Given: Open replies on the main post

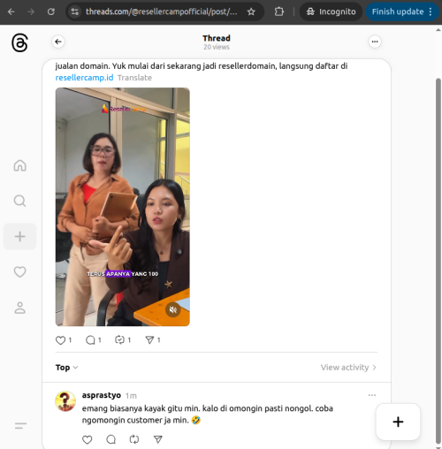Looking at the screenshot, I should point(90,340).
